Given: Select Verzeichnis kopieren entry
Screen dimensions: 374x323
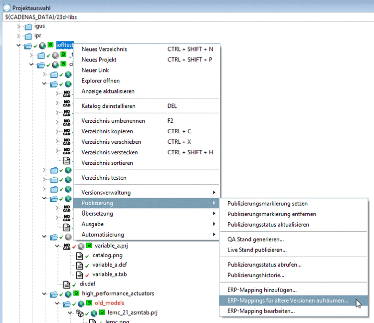Looking at the screenshot, I should click(147, 131).
